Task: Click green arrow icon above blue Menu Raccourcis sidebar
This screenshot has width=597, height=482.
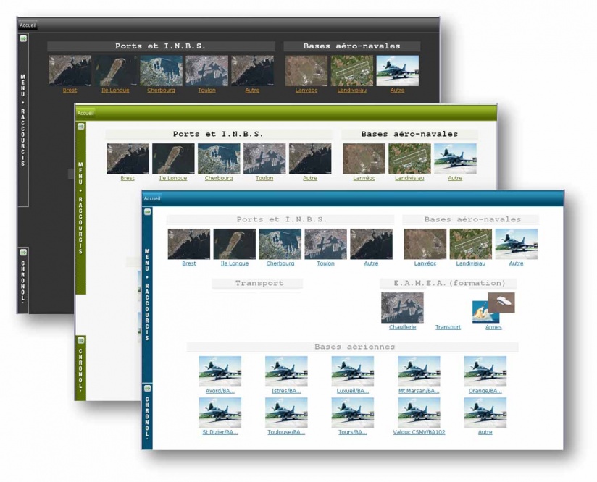Action: click(x=147, y=212)
